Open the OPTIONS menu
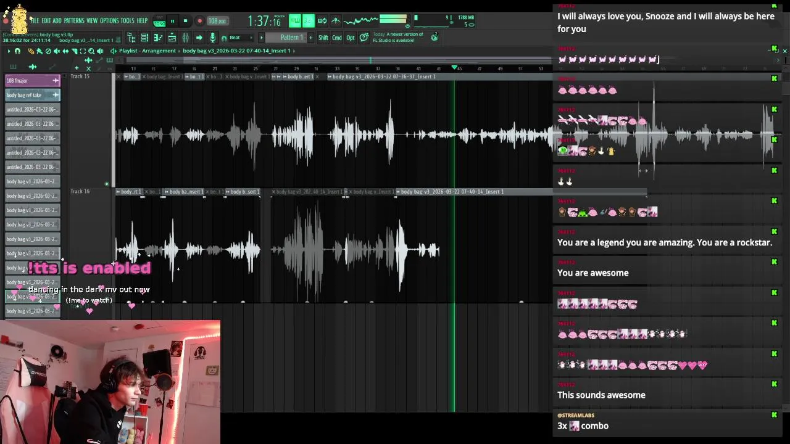The width and height of the screenshot is (790, 444). tap(109, 20)
